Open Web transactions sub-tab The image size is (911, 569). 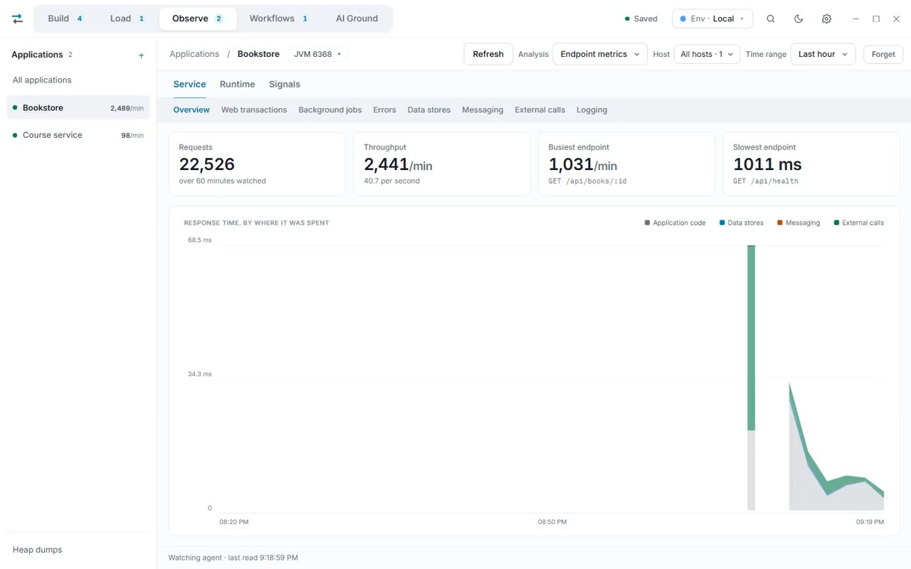click(x=254, y=110)
